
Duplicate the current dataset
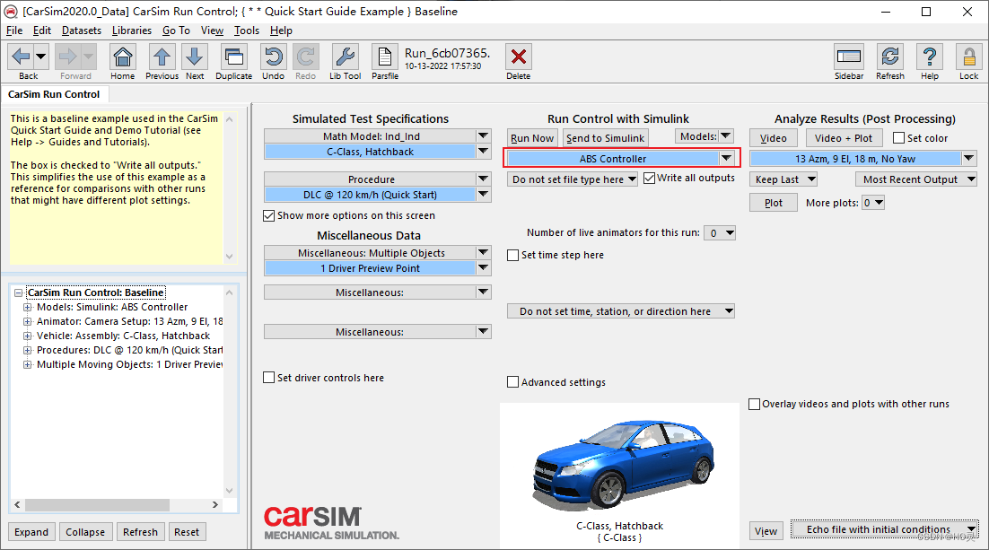(234, 57)
